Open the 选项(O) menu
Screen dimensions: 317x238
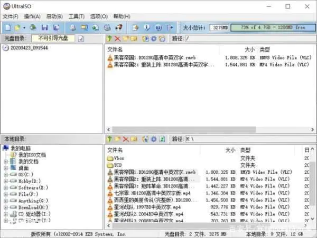(x=99, y=16)
